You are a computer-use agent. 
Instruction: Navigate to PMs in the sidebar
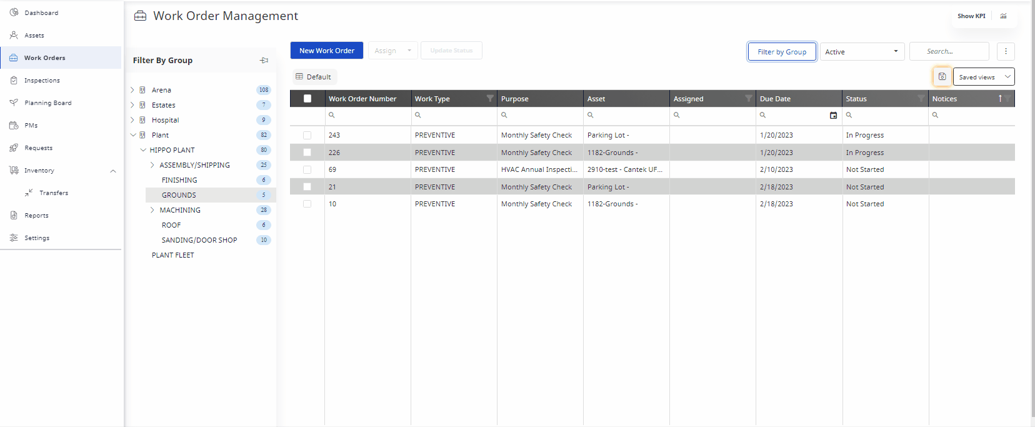(x=31, y=125)
